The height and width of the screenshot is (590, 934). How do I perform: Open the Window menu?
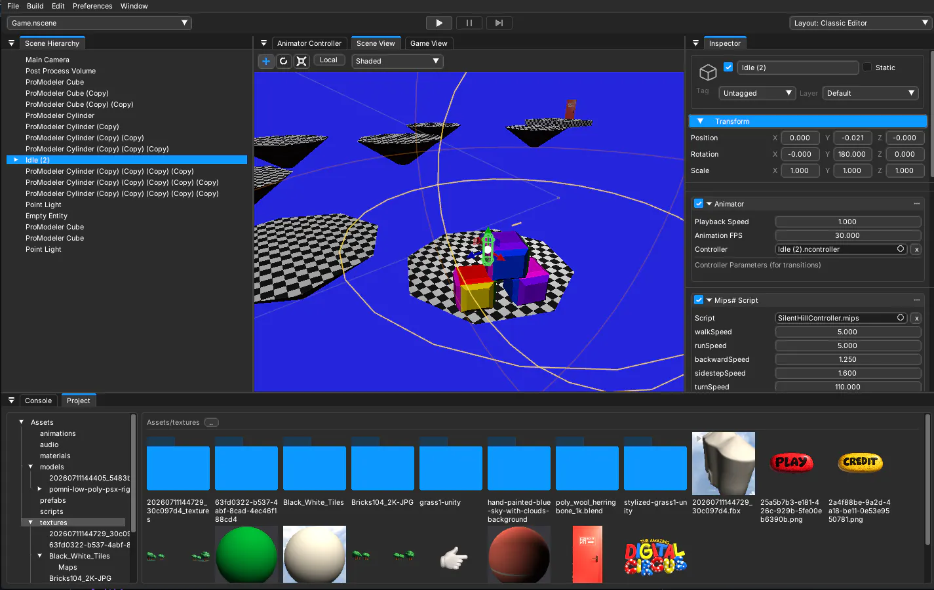click(134, 6)
